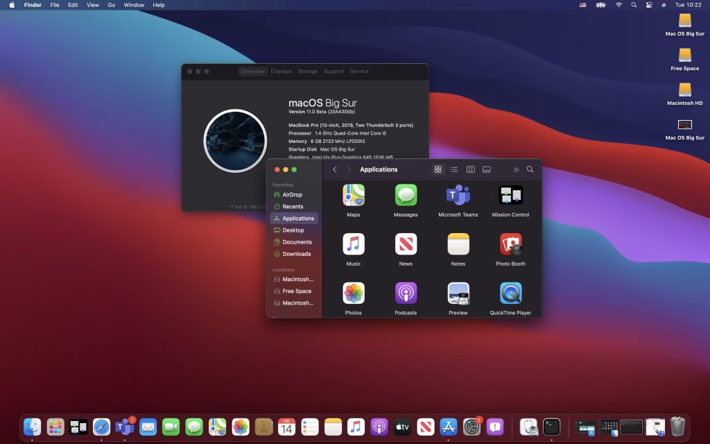The image size is (710, 444).
Task: Select AirDrop in the Finder sidebar
Action: pyautogui.click(x=292, y=195)
